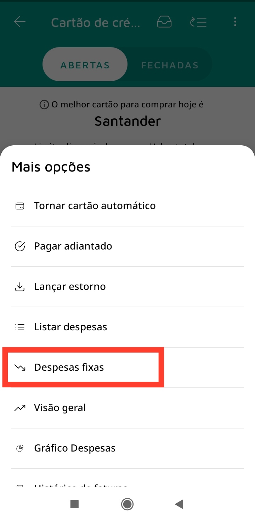
Task: Choose Pagar adiantado from the menu
Action: [73, 246]
